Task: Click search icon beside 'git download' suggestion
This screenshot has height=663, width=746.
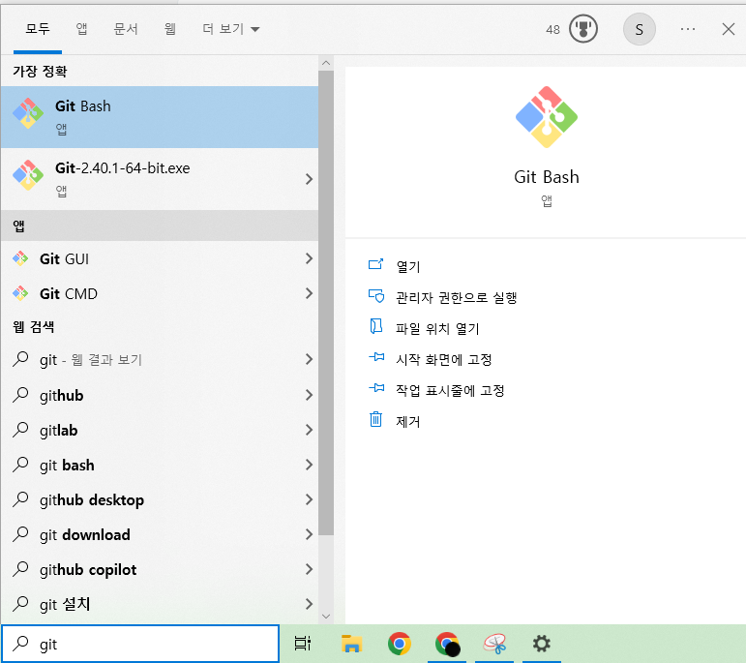Action: 20,534
